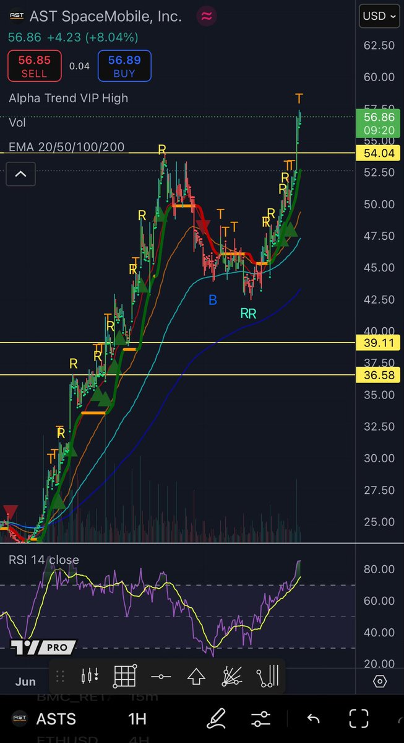
Task: Tap the blue B signal marker on chart
Action: tap(213, 299)
